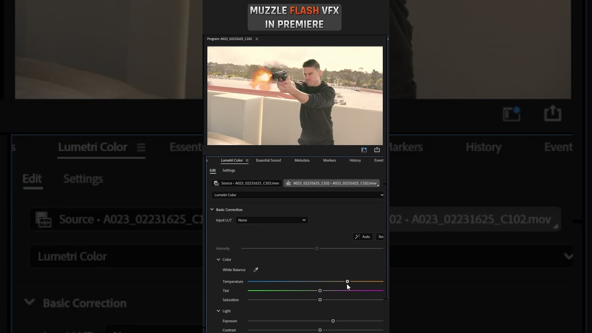Open the History tab

tap(355, 160)
